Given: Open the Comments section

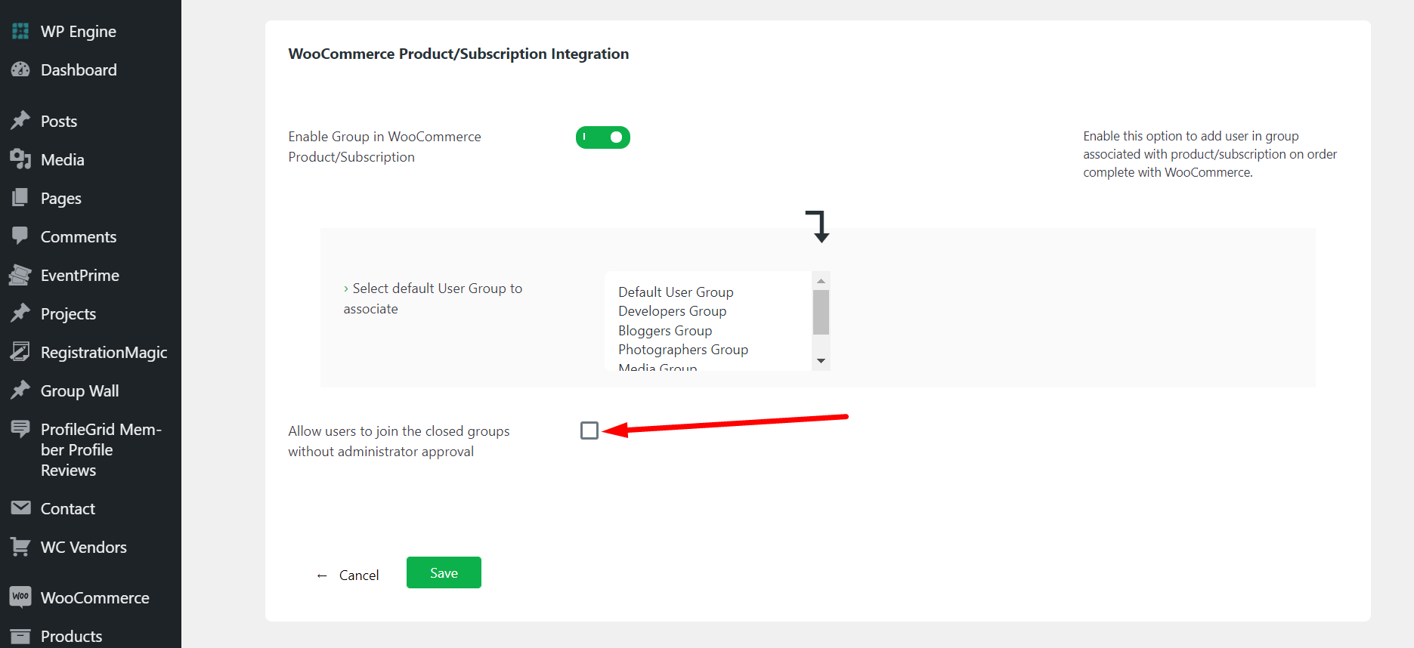Looking at the screenshot, I should pyautogui.click(x=79, y=236).
